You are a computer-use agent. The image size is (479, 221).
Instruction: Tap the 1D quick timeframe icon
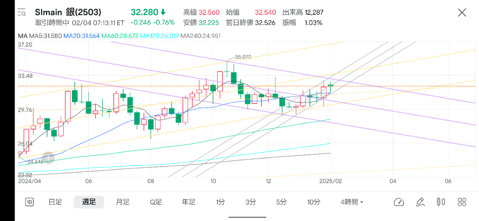pyautogui.click(x=30, y=202)
